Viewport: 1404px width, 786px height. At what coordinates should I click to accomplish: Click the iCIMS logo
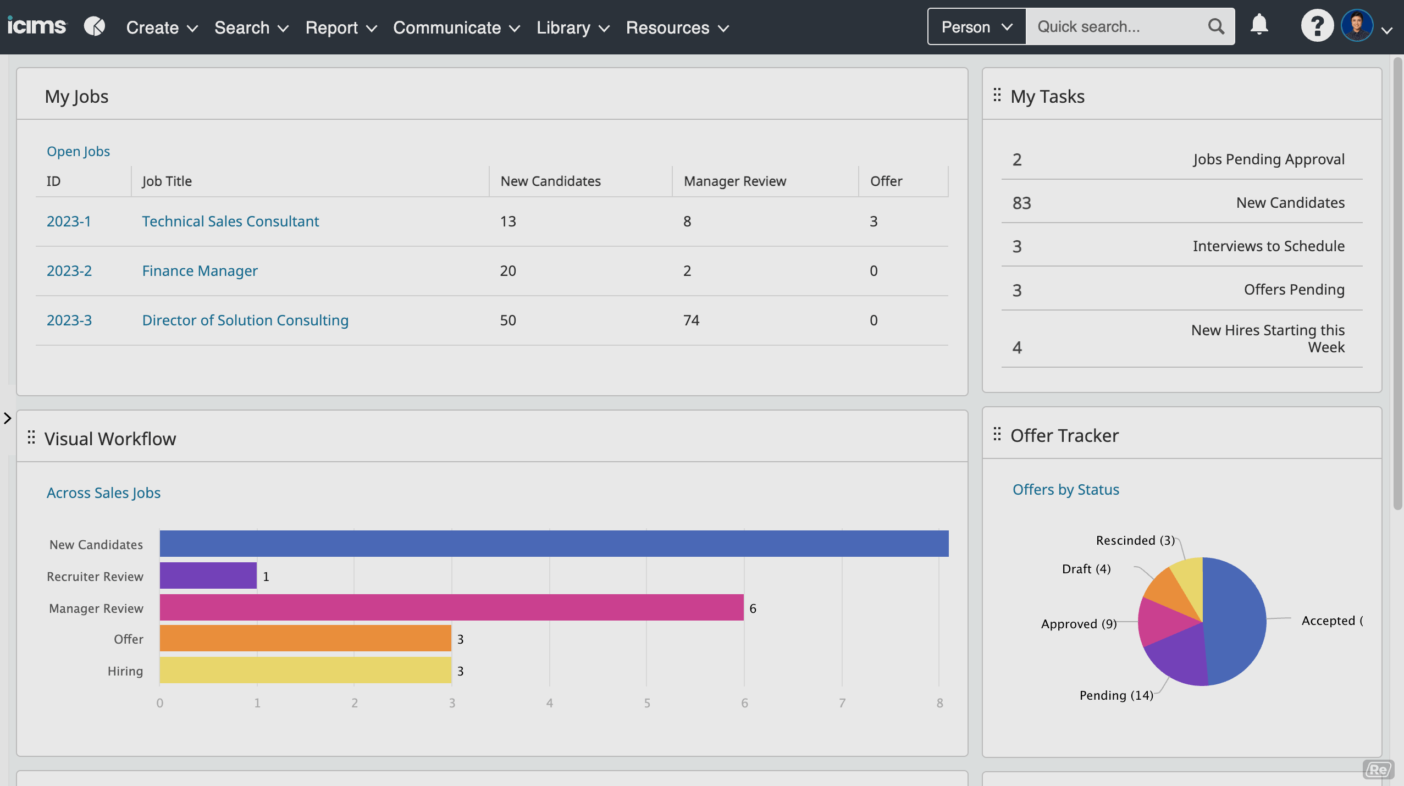coord(36,26)
